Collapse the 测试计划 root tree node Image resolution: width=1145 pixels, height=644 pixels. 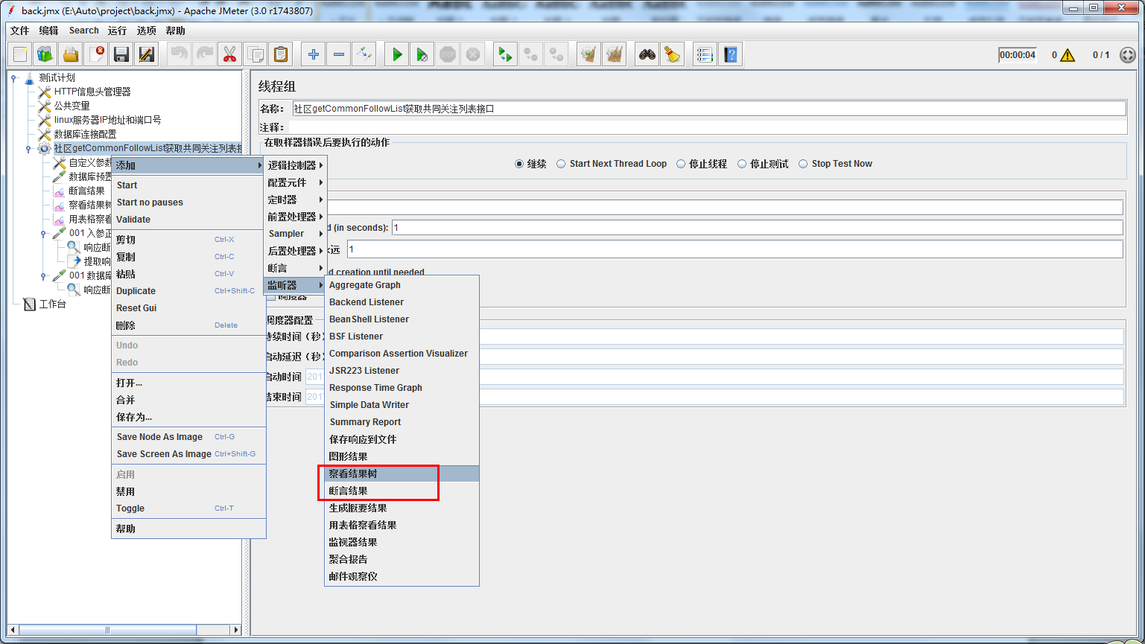(14, 77)
